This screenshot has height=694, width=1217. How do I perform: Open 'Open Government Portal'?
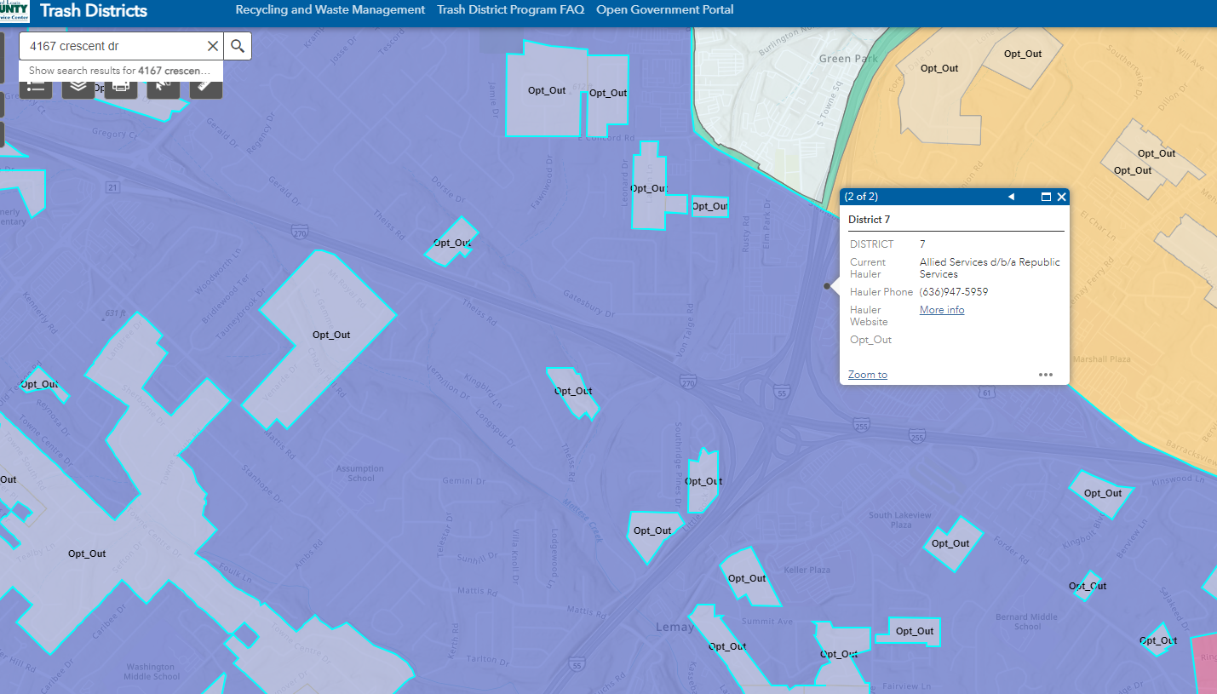click(664, 9)
